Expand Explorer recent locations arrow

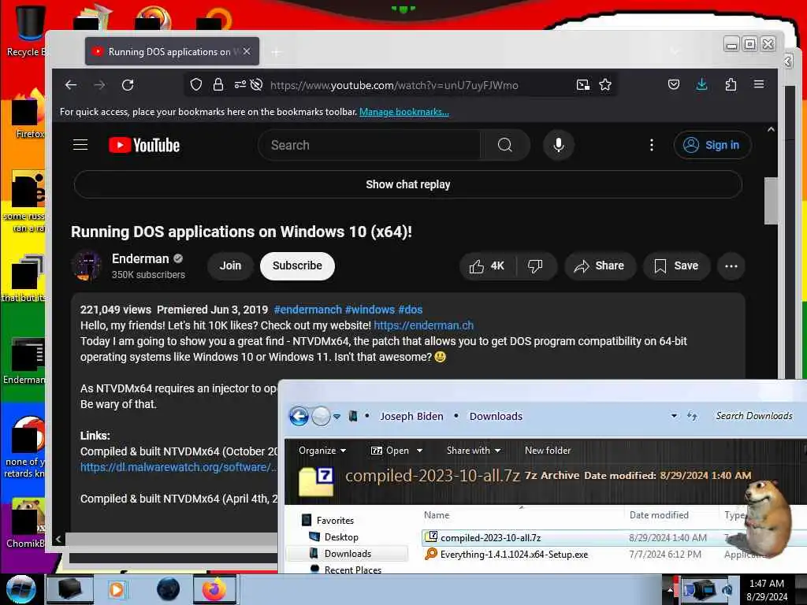(x=337, y=416)
